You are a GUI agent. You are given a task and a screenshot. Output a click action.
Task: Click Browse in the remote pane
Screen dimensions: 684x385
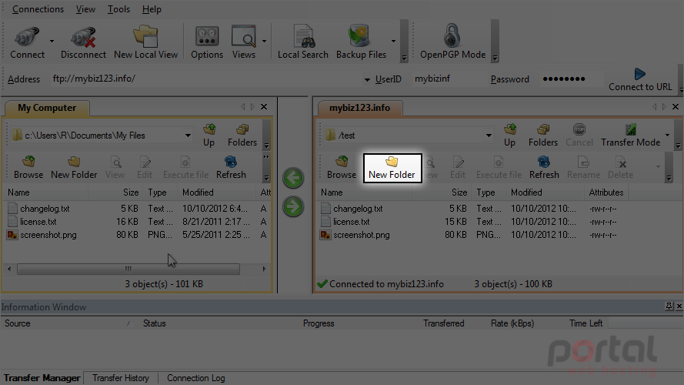[342, 168]
